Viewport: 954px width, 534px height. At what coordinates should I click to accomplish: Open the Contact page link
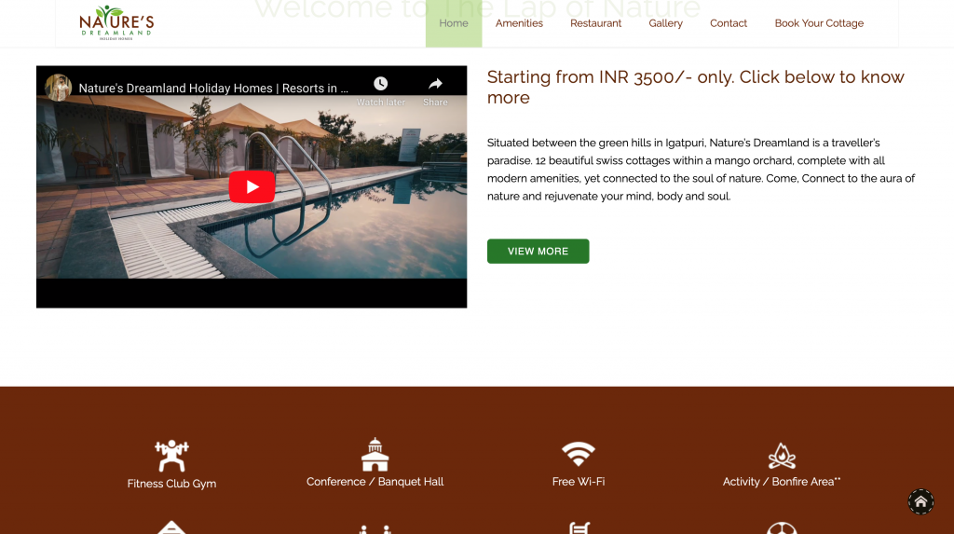coord(729,23)
